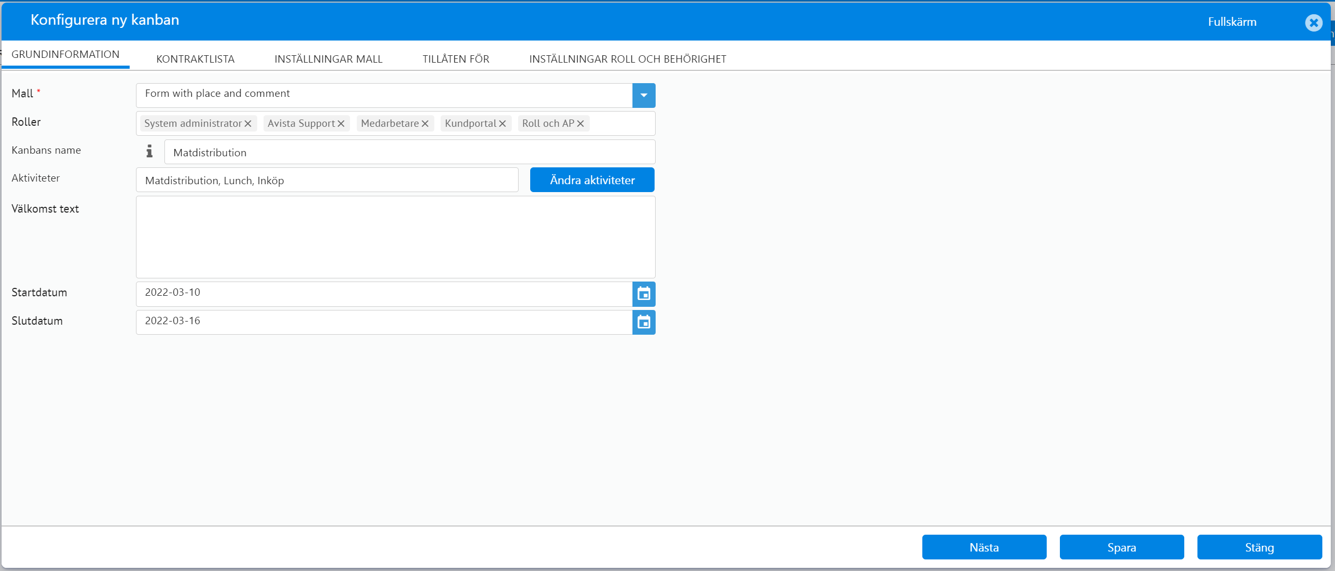Switch to the Inställningar mall tab
Viewport: 1335px width, 571px height.
[x=328, y=59]
